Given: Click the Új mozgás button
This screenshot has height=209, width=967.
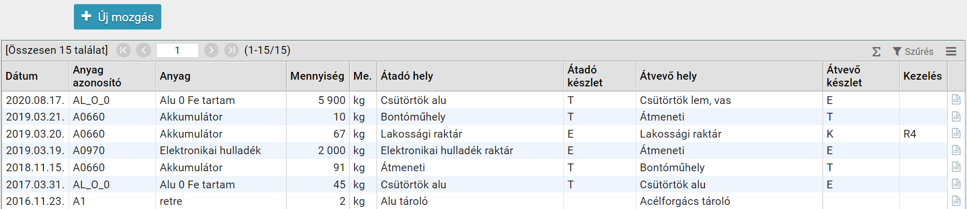Looking at the screenshot, I should [x=117, y=17].
